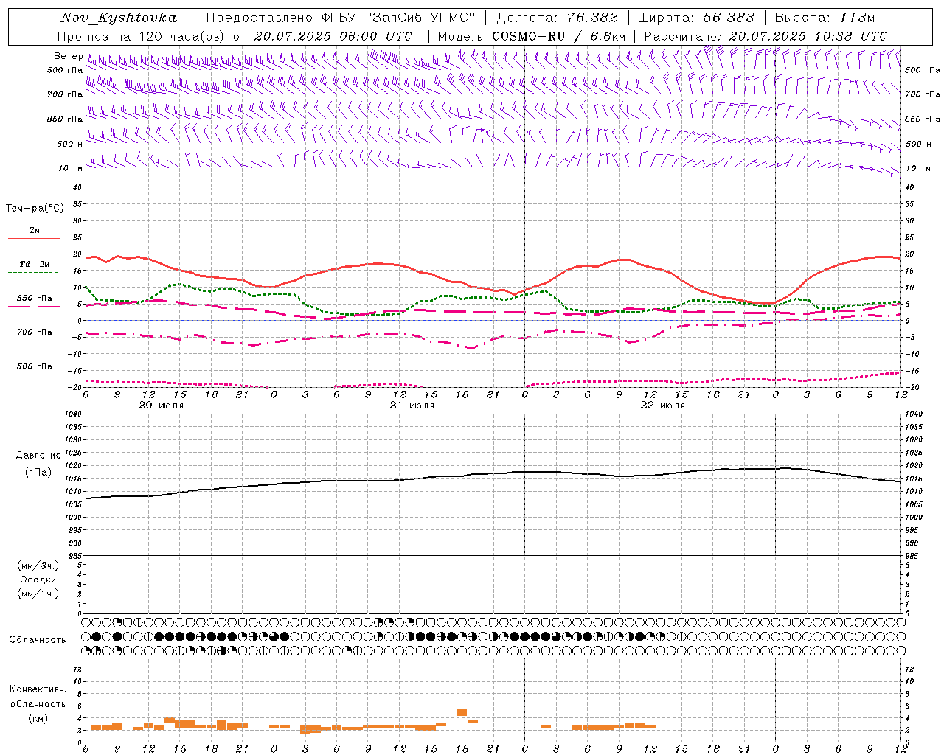Click the dashed legend line under 'Td 2м'
944x755 pixels.
pyautogui.click(x=34, y=273)
